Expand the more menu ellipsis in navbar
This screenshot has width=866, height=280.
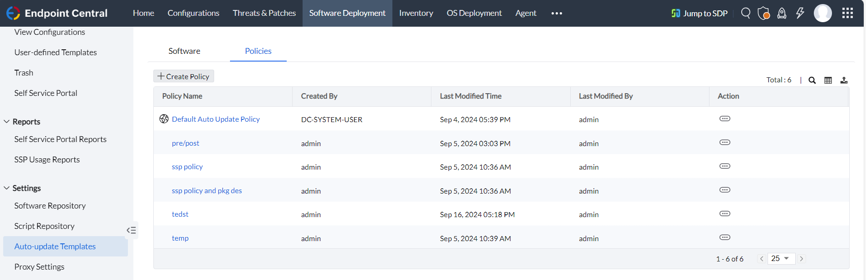coord(557,13)
